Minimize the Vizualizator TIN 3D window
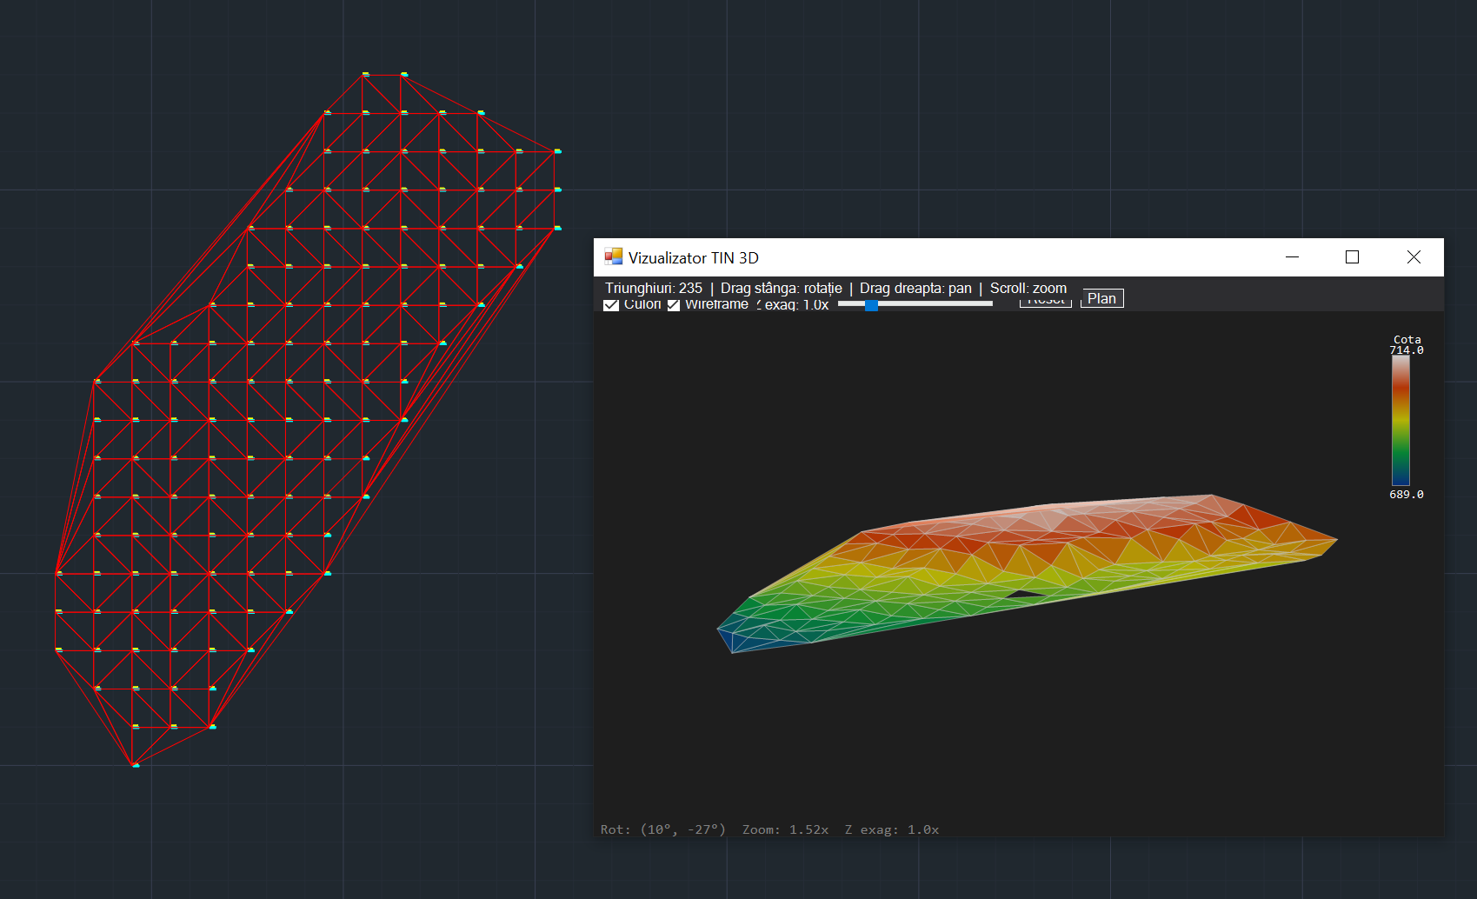Screen dimensions: 1477x899 click(x=1292, y=256)
